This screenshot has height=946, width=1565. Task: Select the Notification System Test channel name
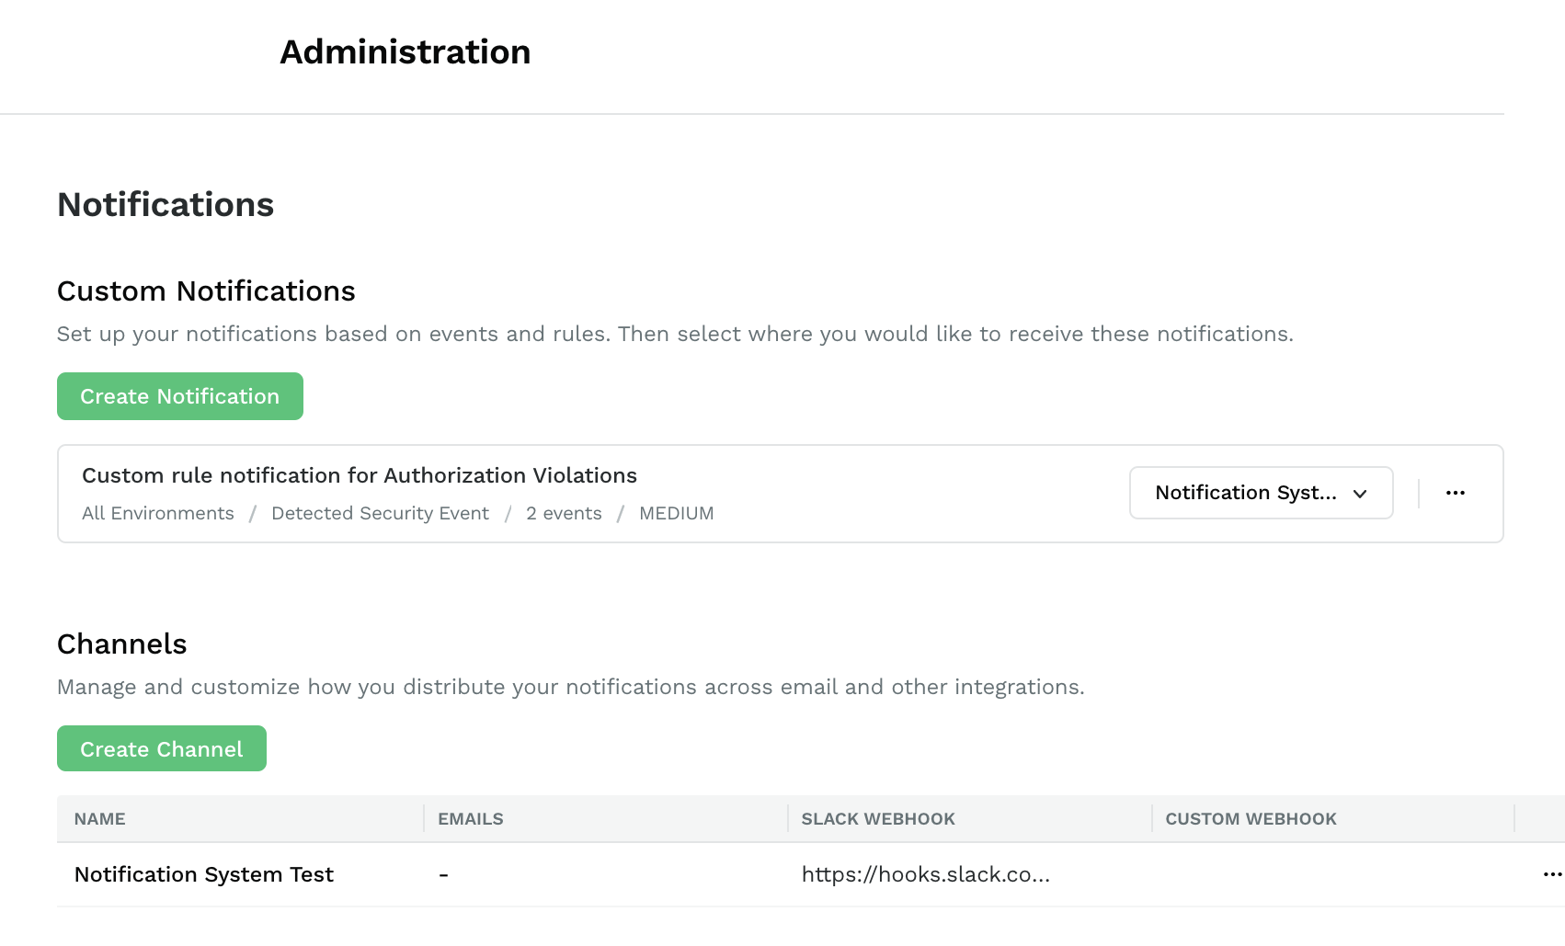point(204,874)
